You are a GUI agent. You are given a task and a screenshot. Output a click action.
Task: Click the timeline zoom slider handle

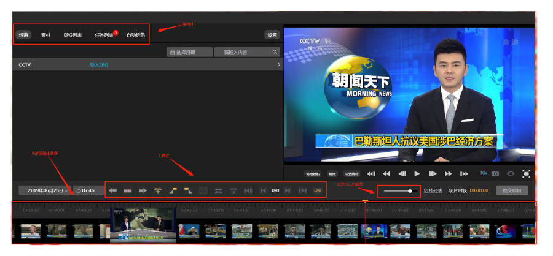point(410,190)
